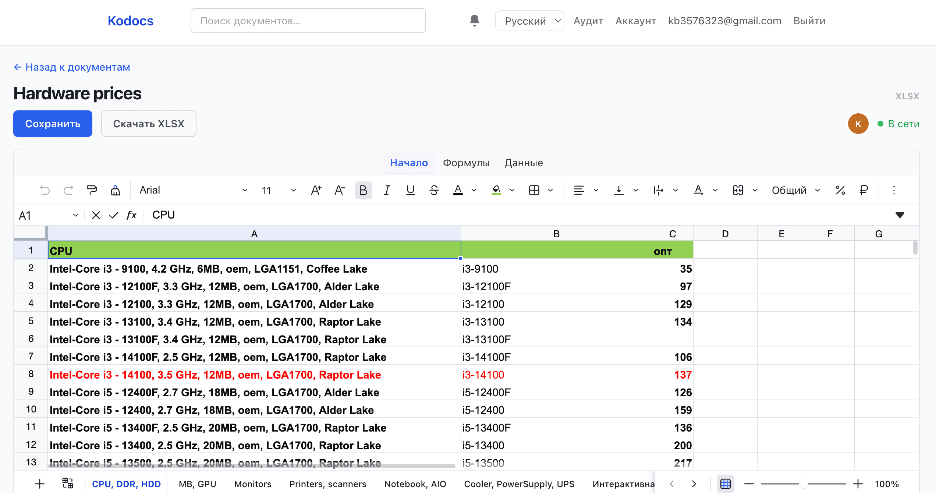
Task: Toggle underline formatting
Action: (x=410, y=190)
